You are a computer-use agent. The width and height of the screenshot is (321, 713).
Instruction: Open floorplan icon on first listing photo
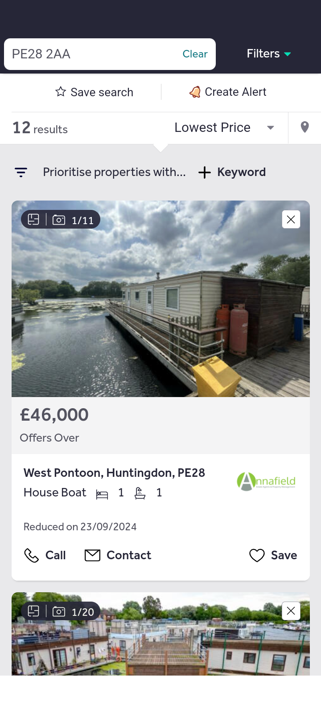tap(33, 219)
